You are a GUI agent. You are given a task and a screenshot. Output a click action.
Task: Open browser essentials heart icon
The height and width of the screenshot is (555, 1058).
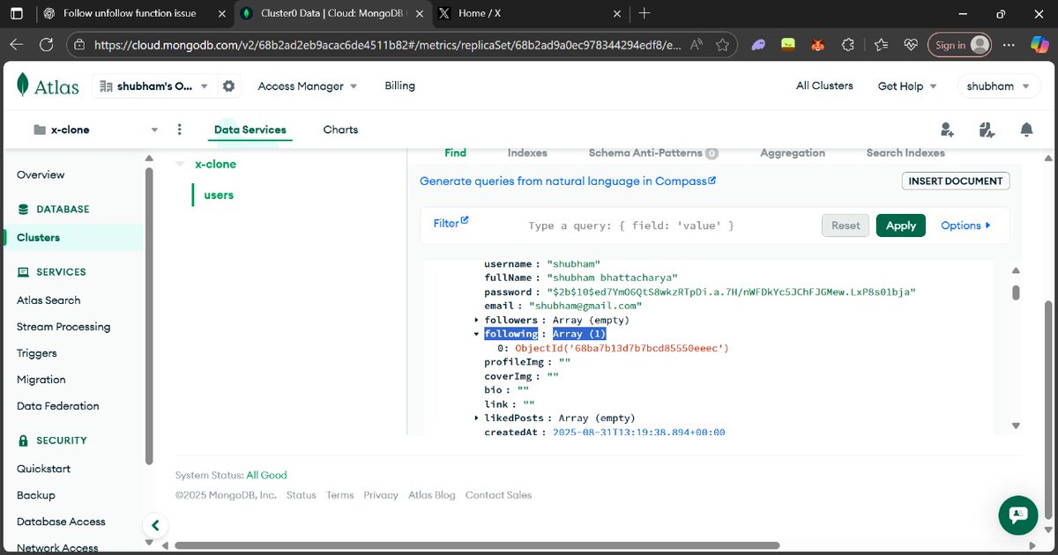[912, 45]
